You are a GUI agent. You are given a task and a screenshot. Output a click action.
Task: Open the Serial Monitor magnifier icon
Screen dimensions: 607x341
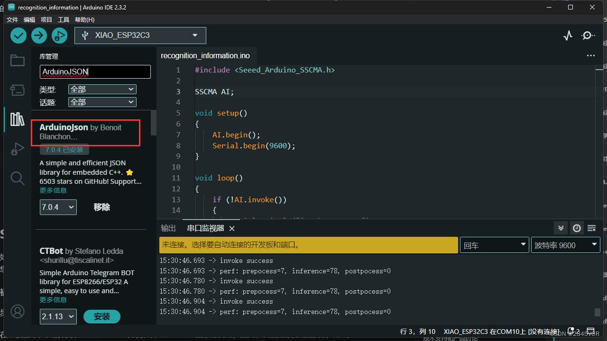(x=589, y=36)
